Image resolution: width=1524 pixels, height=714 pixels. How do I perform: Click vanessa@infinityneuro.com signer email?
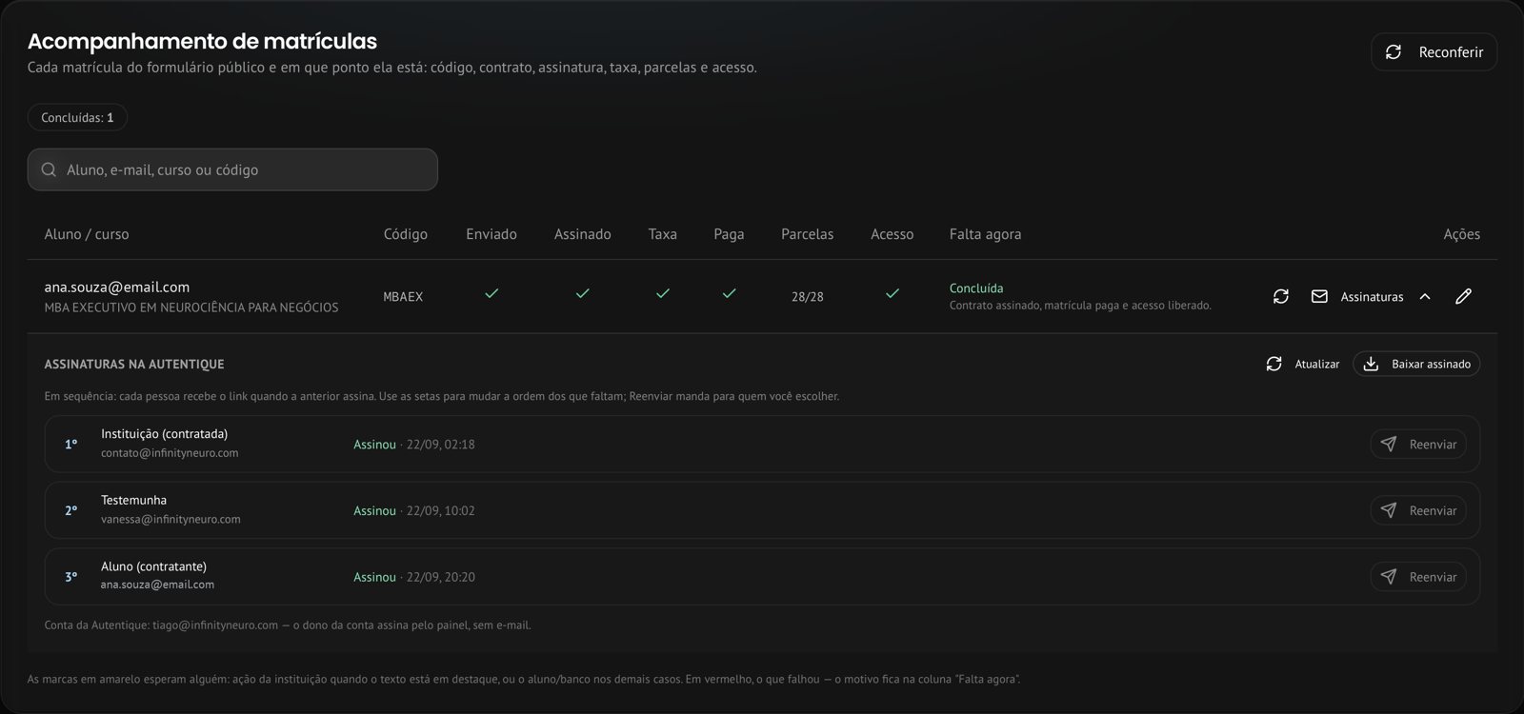click(x=170, y=520)
